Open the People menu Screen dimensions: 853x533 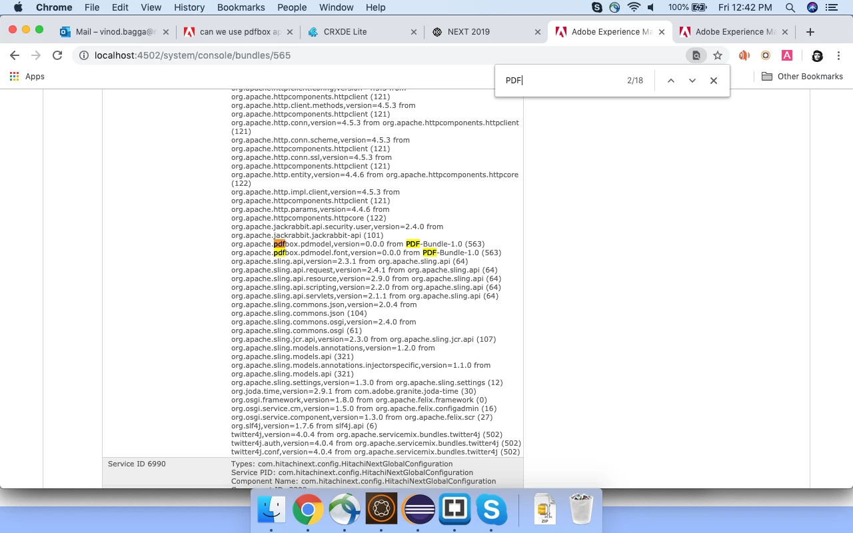pyautogui.click(x=292, y=7)
